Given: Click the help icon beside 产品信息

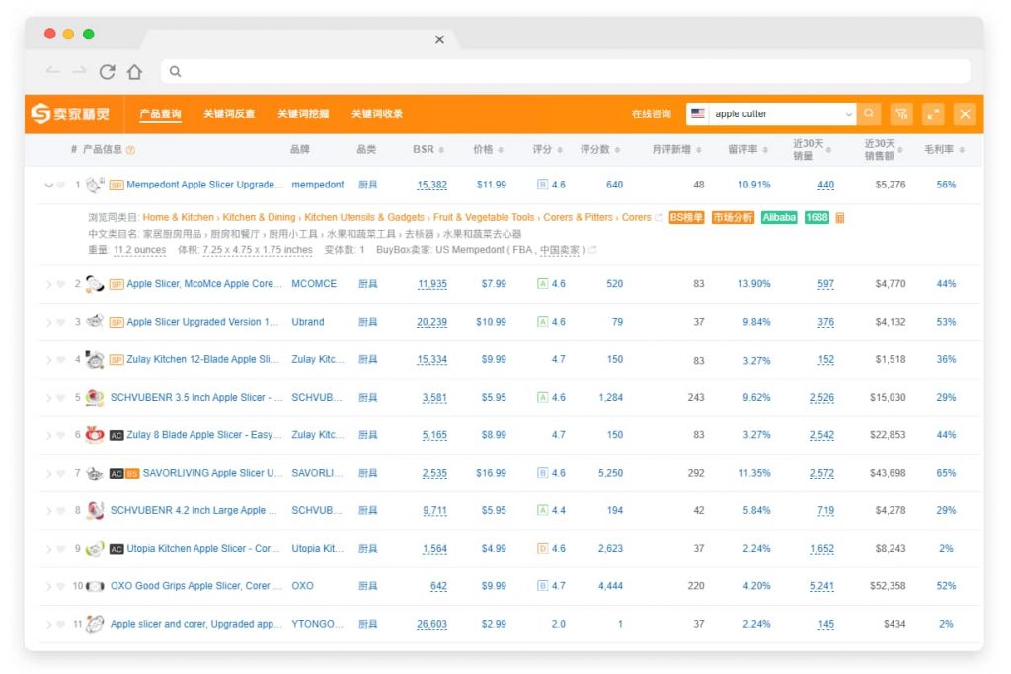Looking at the screenshot, I should pyautogui.click(x=130, y=150).
